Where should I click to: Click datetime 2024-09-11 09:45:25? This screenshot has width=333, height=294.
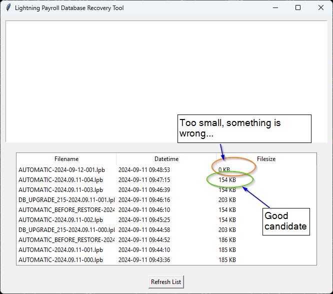click(x=144, y=220)
